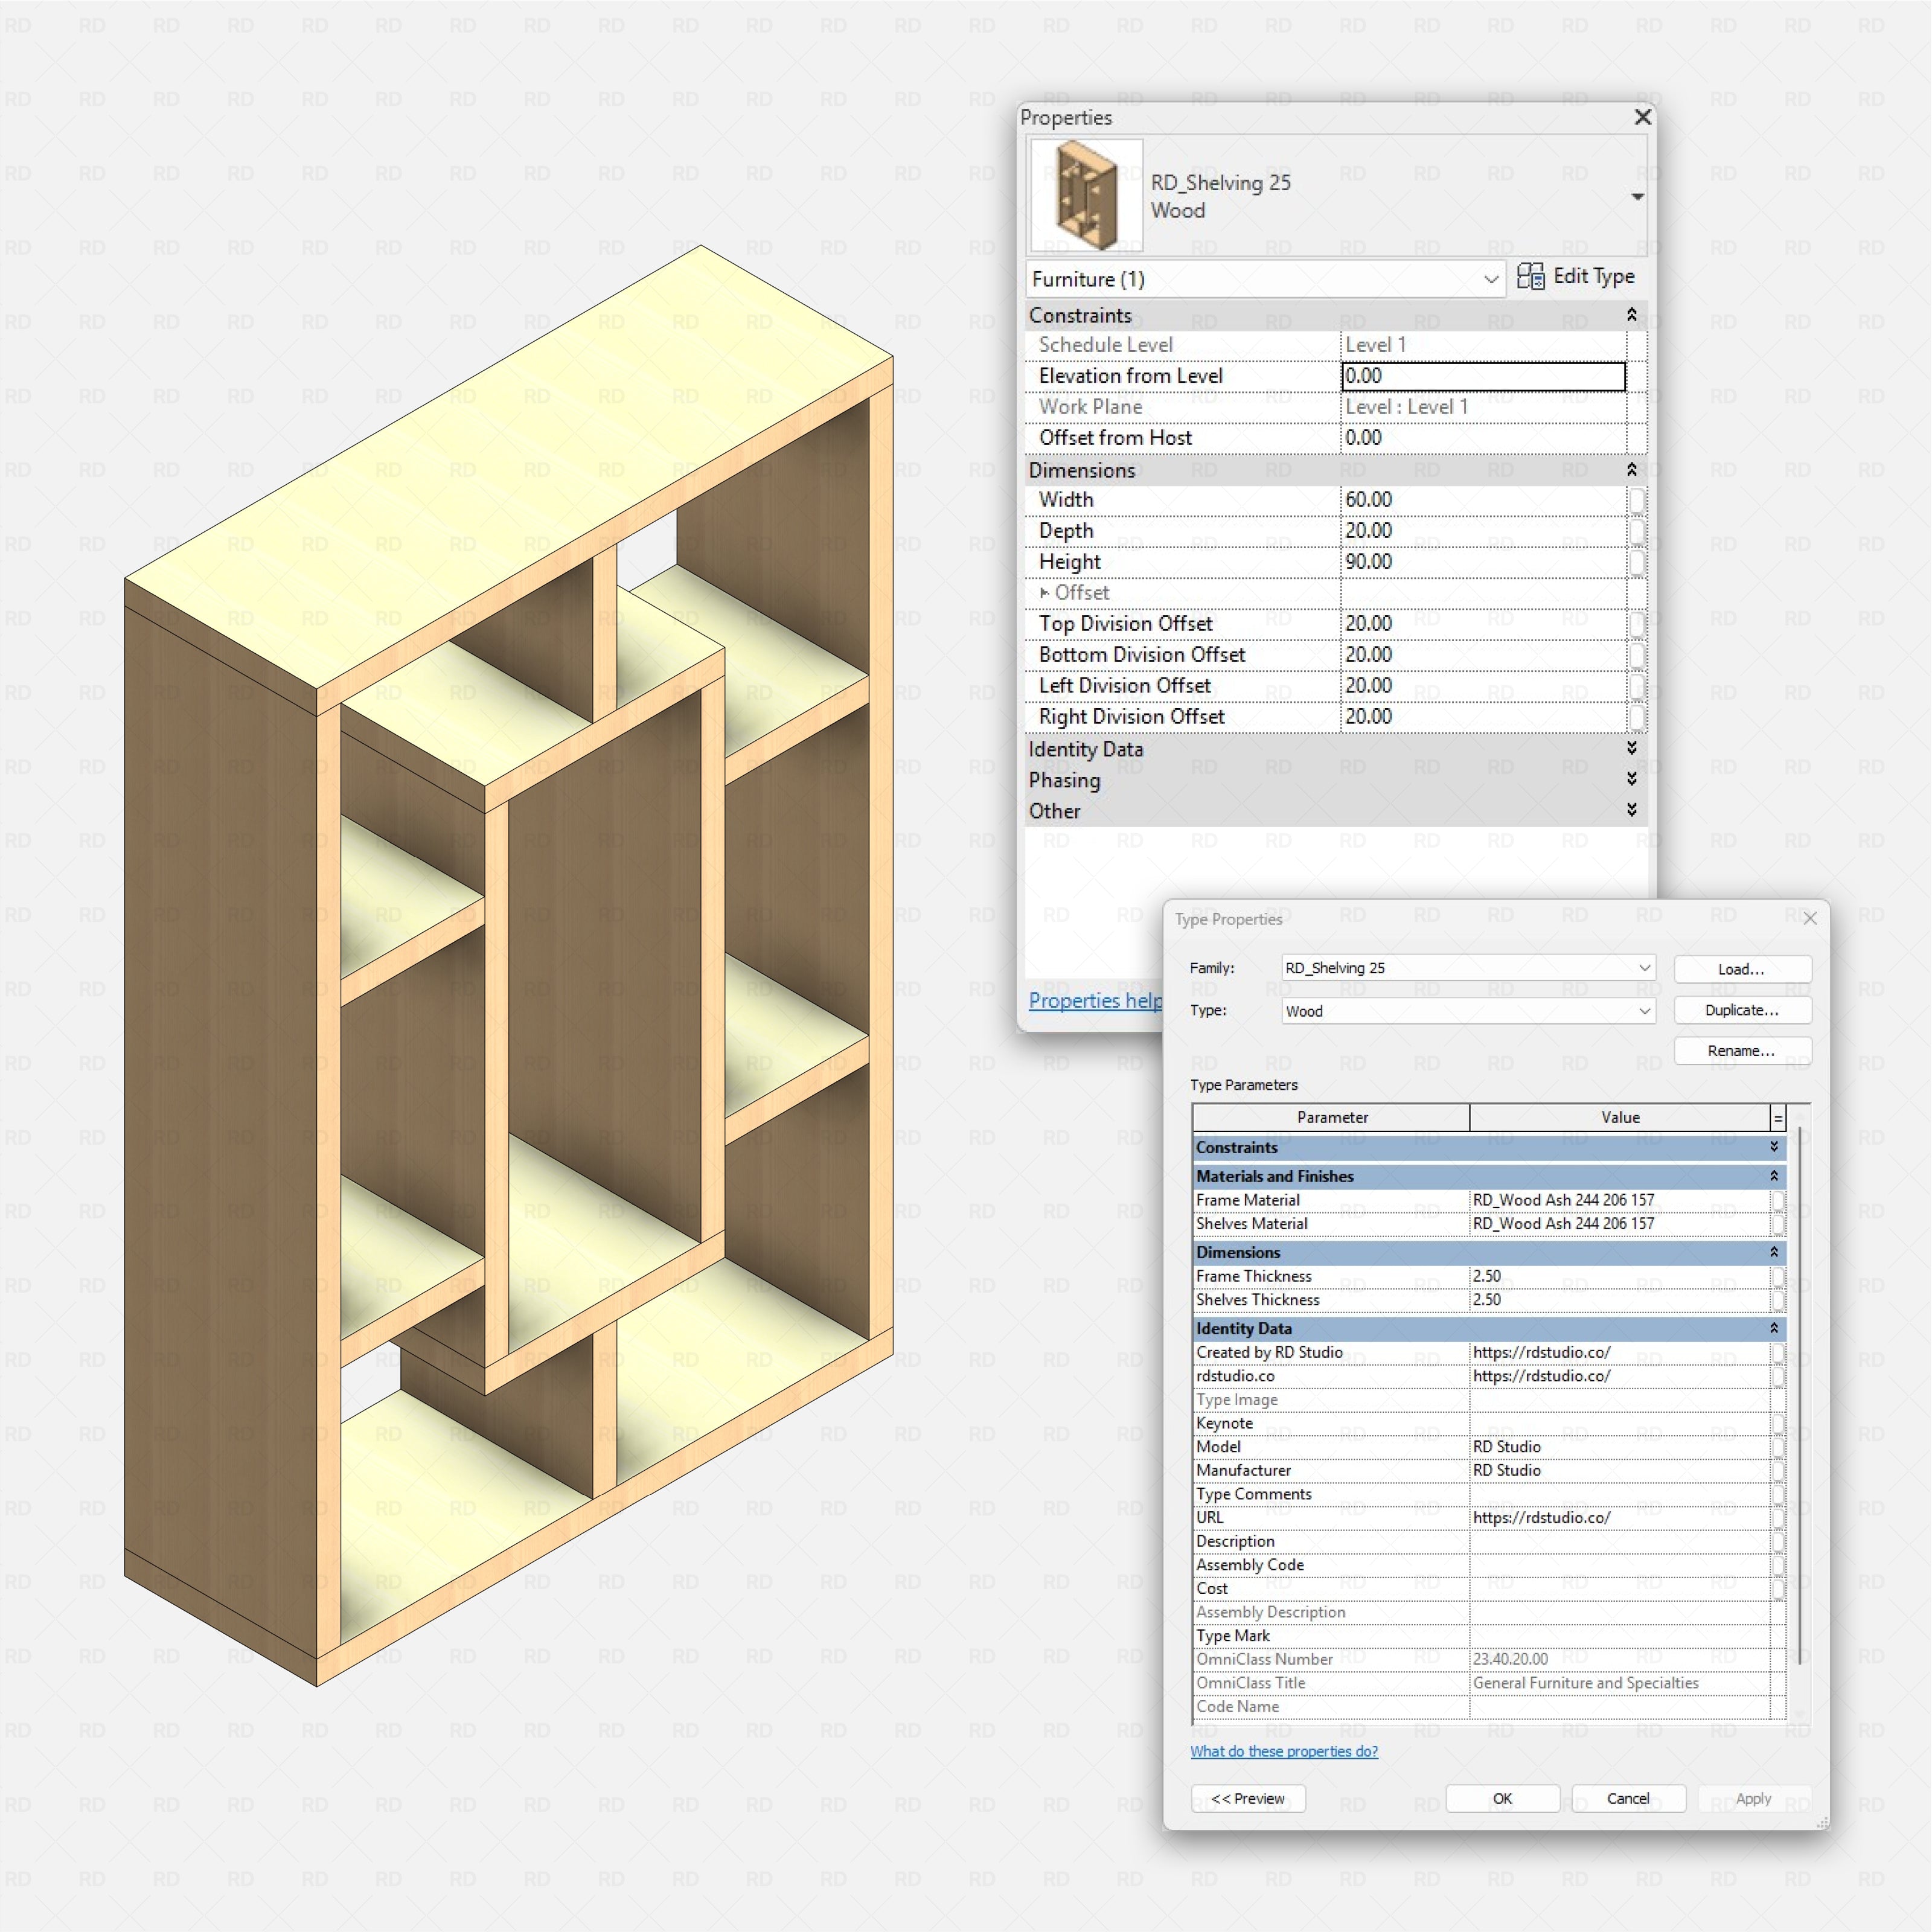Image resolution: width=1932 pixels, height=1932 pixels.
Task: Click associate parameter button for Width
Action: coord(1636,500)
